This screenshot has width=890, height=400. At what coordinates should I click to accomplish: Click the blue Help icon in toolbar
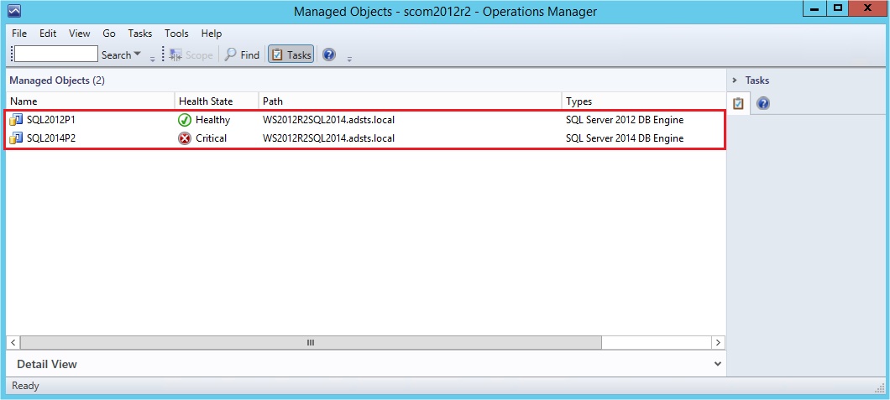coord(328,55)
